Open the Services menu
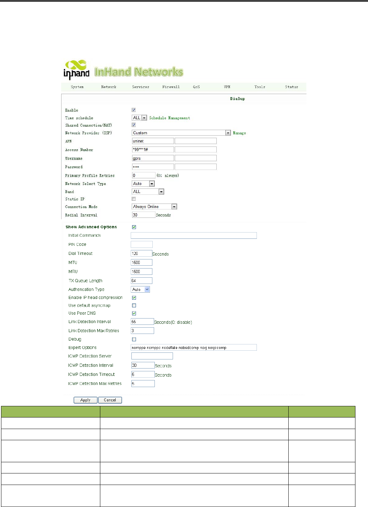The width and height of the screenshot is (368, 507). coord(140,87)
